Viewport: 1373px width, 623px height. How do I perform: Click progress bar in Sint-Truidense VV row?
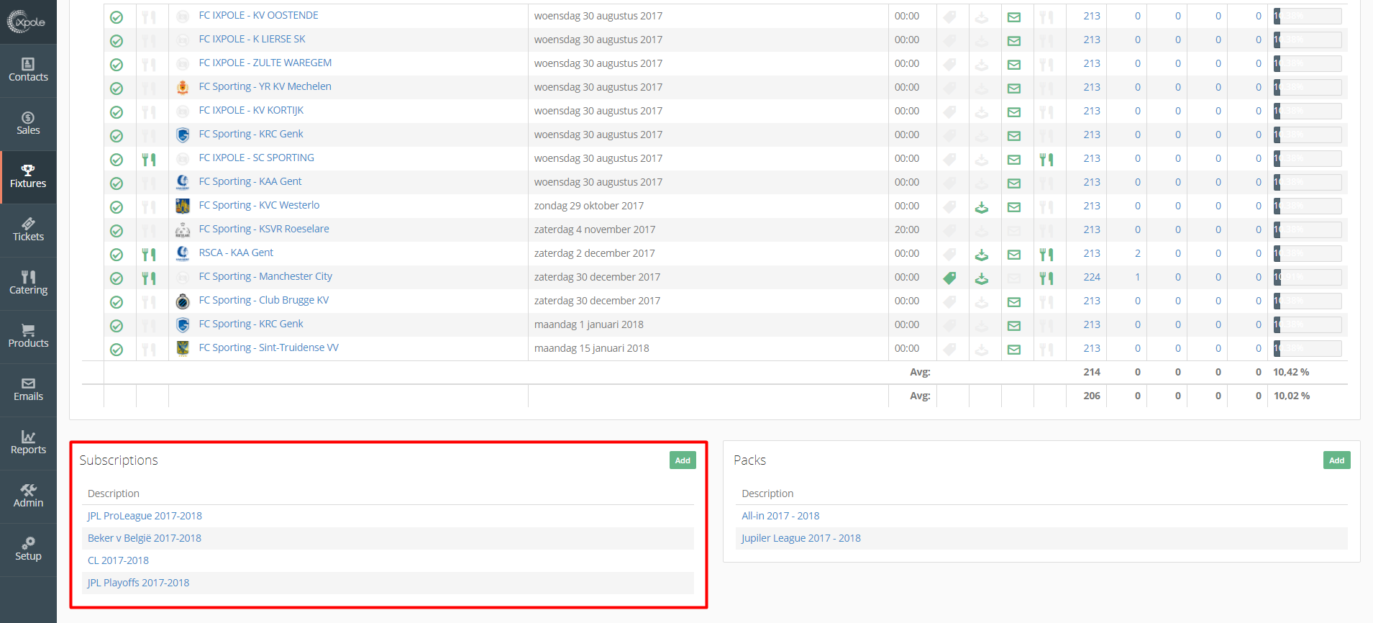coord(1308,348)
